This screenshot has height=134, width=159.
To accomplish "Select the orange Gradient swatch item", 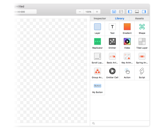I will 127,27.
